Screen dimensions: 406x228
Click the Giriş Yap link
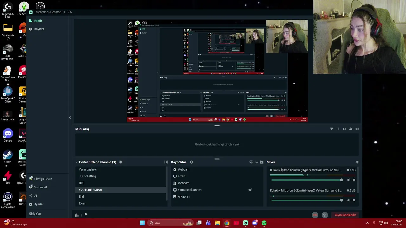pyautogui.click(x=35, y=214)
